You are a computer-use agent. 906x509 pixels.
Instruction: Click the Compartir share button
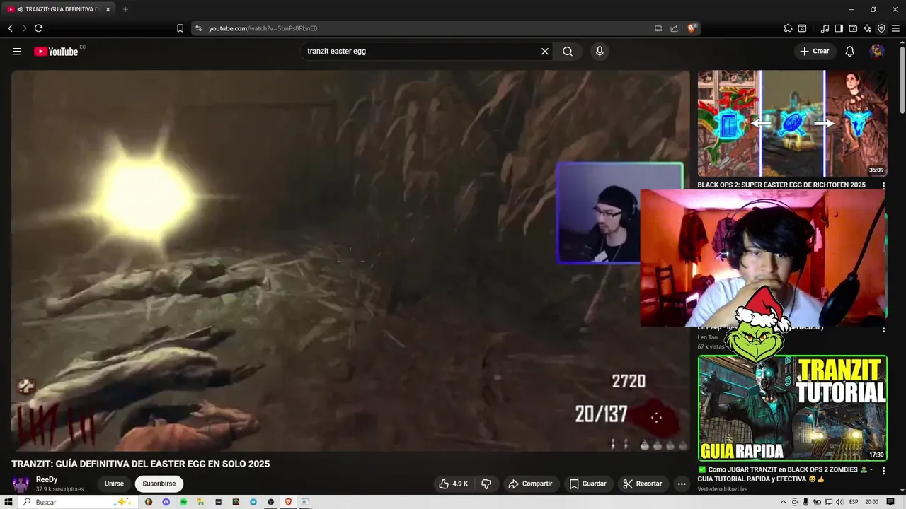[530, 484]
